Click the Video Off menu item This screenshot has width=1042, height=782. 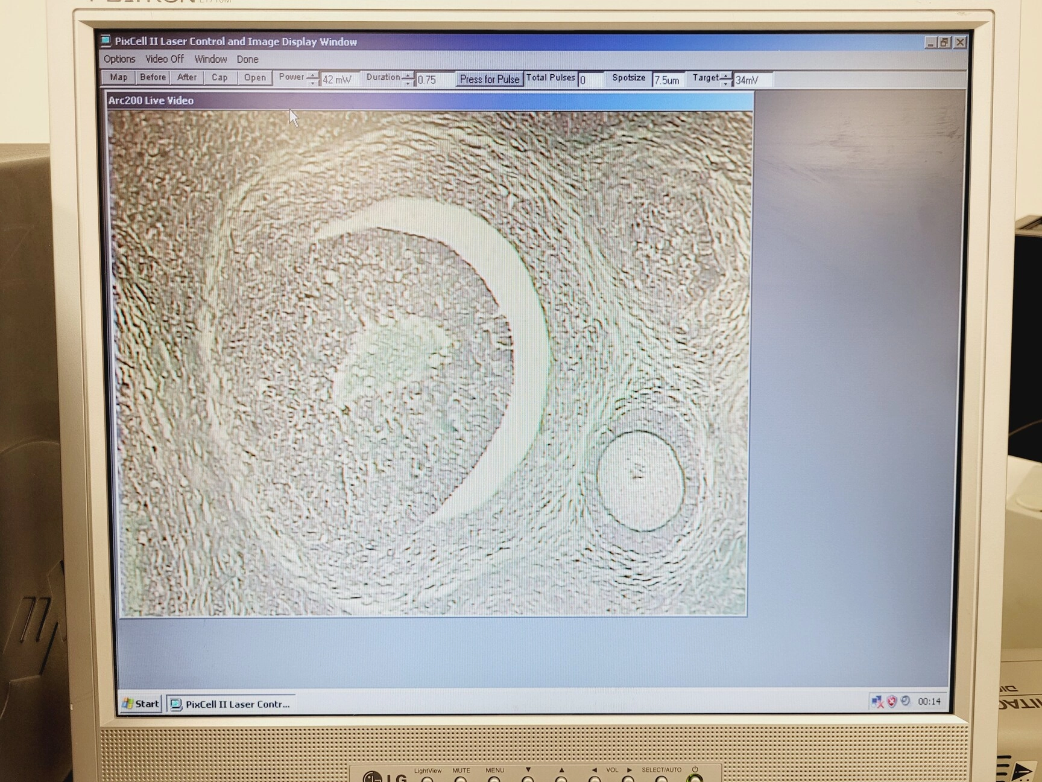[x=165, y=59]
